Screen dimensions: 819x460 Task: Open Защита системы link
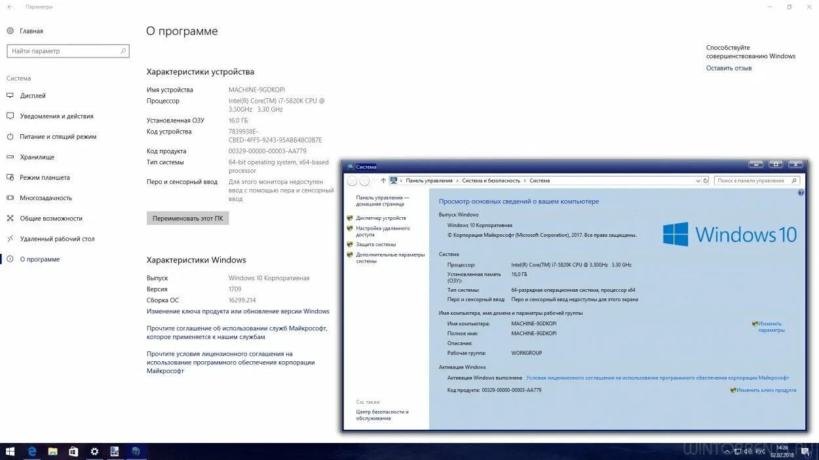[376, 244]
